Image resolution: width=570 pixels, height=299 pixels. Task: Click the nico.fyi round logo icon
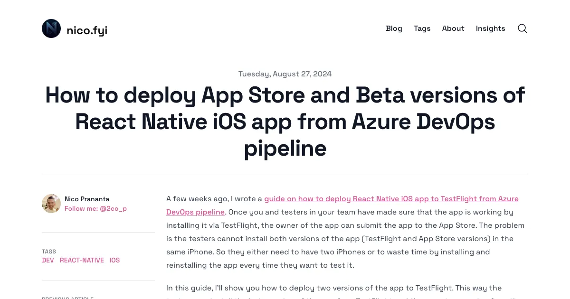tap(51, 28)
